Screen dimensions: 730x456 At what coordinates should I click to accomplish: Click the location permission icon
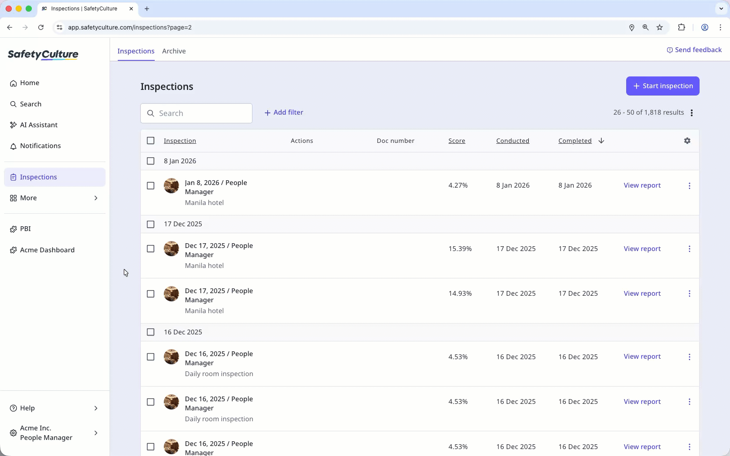point(632,27)
